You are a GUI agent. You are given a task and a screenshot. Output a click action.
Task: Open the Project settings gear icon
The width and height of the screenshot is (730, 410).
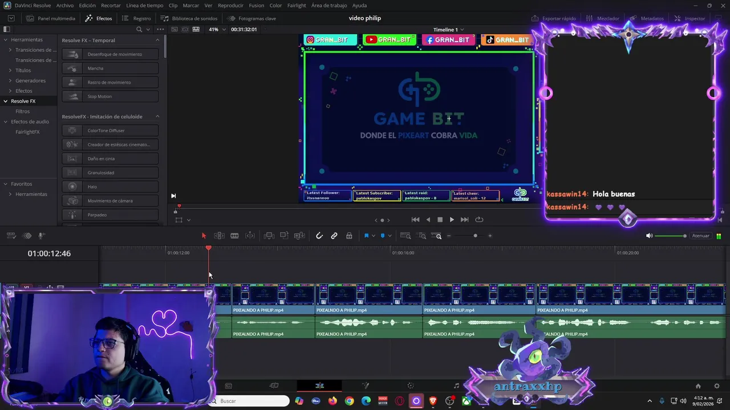[x=717, y=386]
